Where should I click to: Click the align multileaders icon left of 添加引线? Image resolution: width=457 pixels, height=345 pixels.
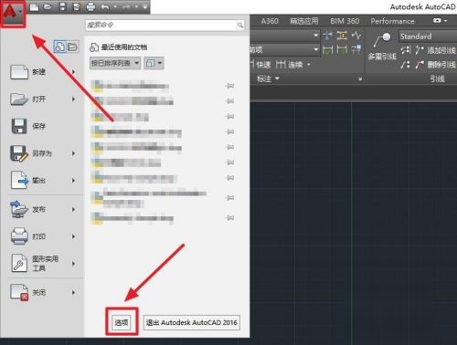point(406,50)
